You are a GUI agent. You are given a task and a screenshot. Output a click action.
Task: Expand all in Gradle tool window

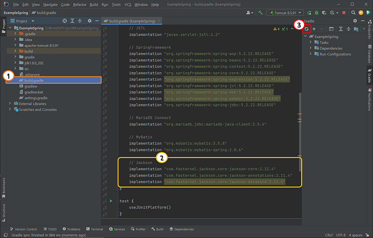point(341,29)
